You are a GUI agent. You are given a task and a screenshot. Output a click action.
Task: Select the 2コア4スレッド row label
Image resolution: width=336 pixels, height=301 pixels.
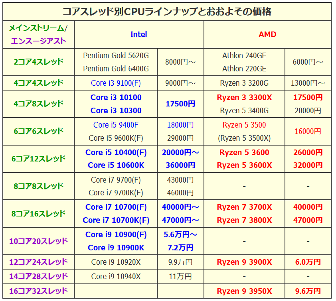pyautogui.click(x=39, y=62)
